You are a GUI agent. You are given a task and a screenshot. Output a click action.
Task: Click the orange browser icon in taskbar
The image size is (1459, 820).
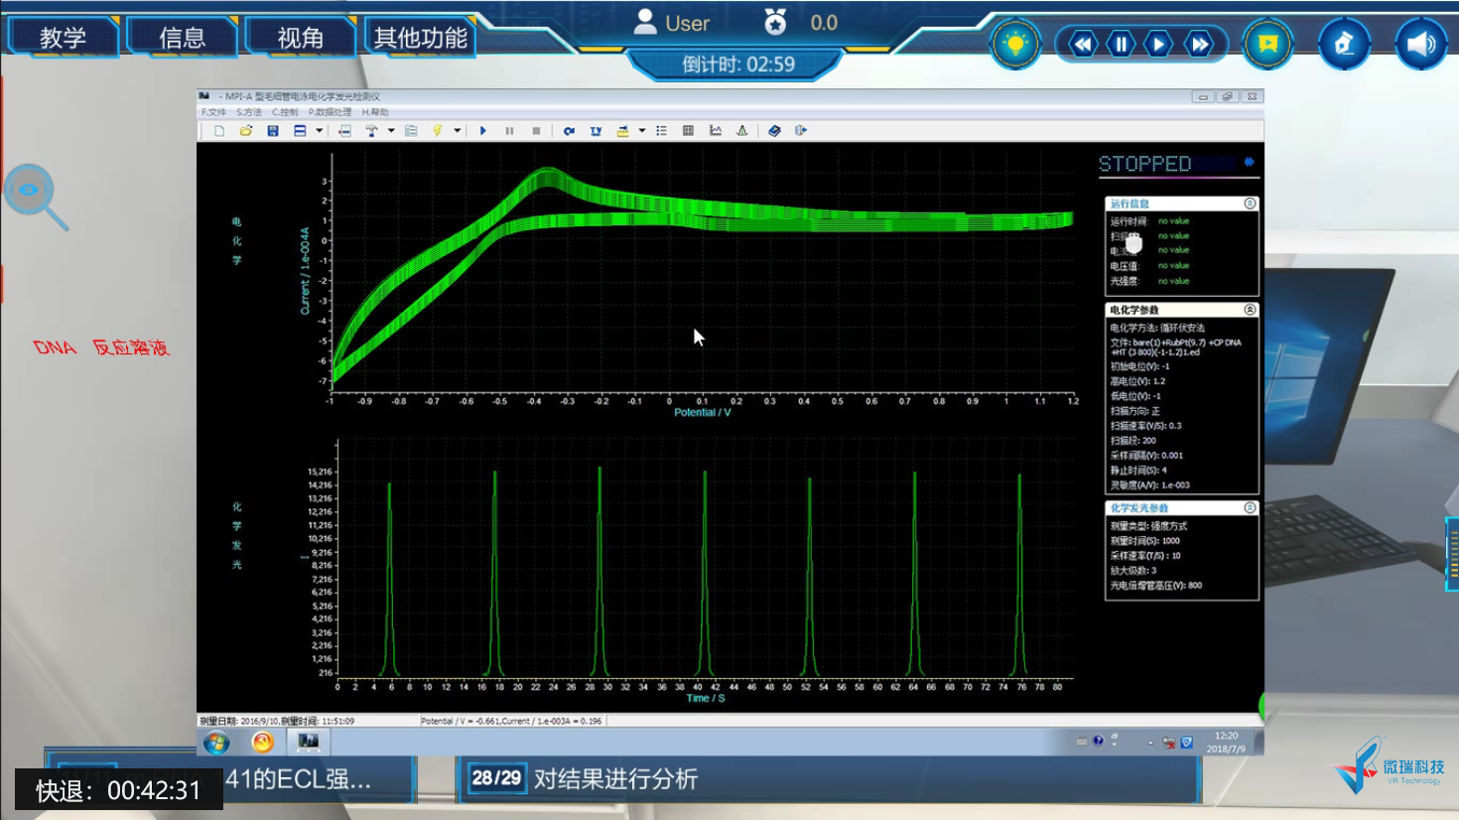tap(262, 742)
